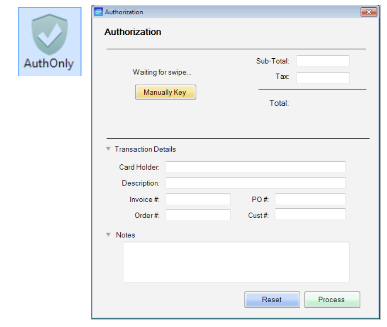
Task: Select the Invoice # field
Action: point(198,200)
